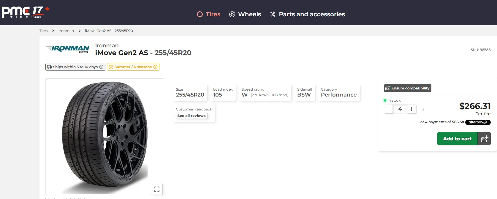
Task: See all customer reviews
Action: click(x=191, y=116)
